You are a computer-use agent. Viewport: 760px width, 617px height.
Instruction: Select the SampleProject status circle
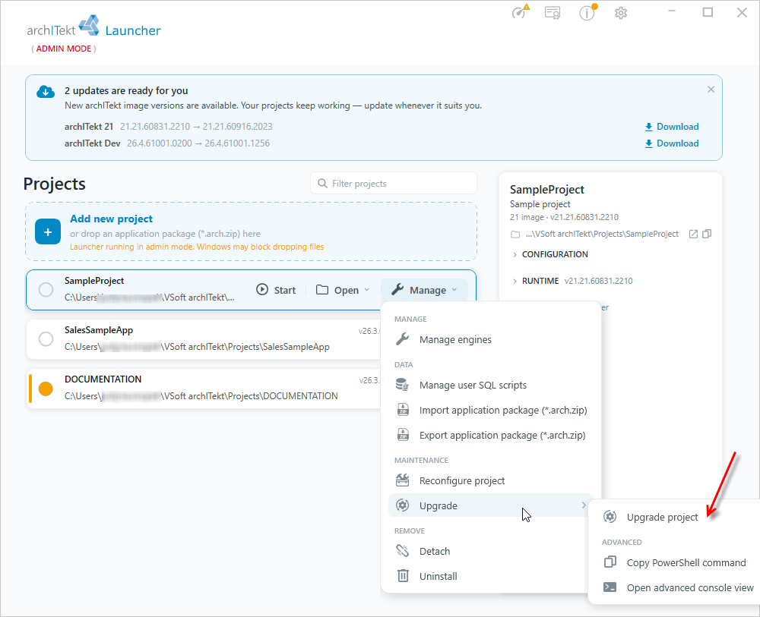pyautogui.click(x=46, y=290)
